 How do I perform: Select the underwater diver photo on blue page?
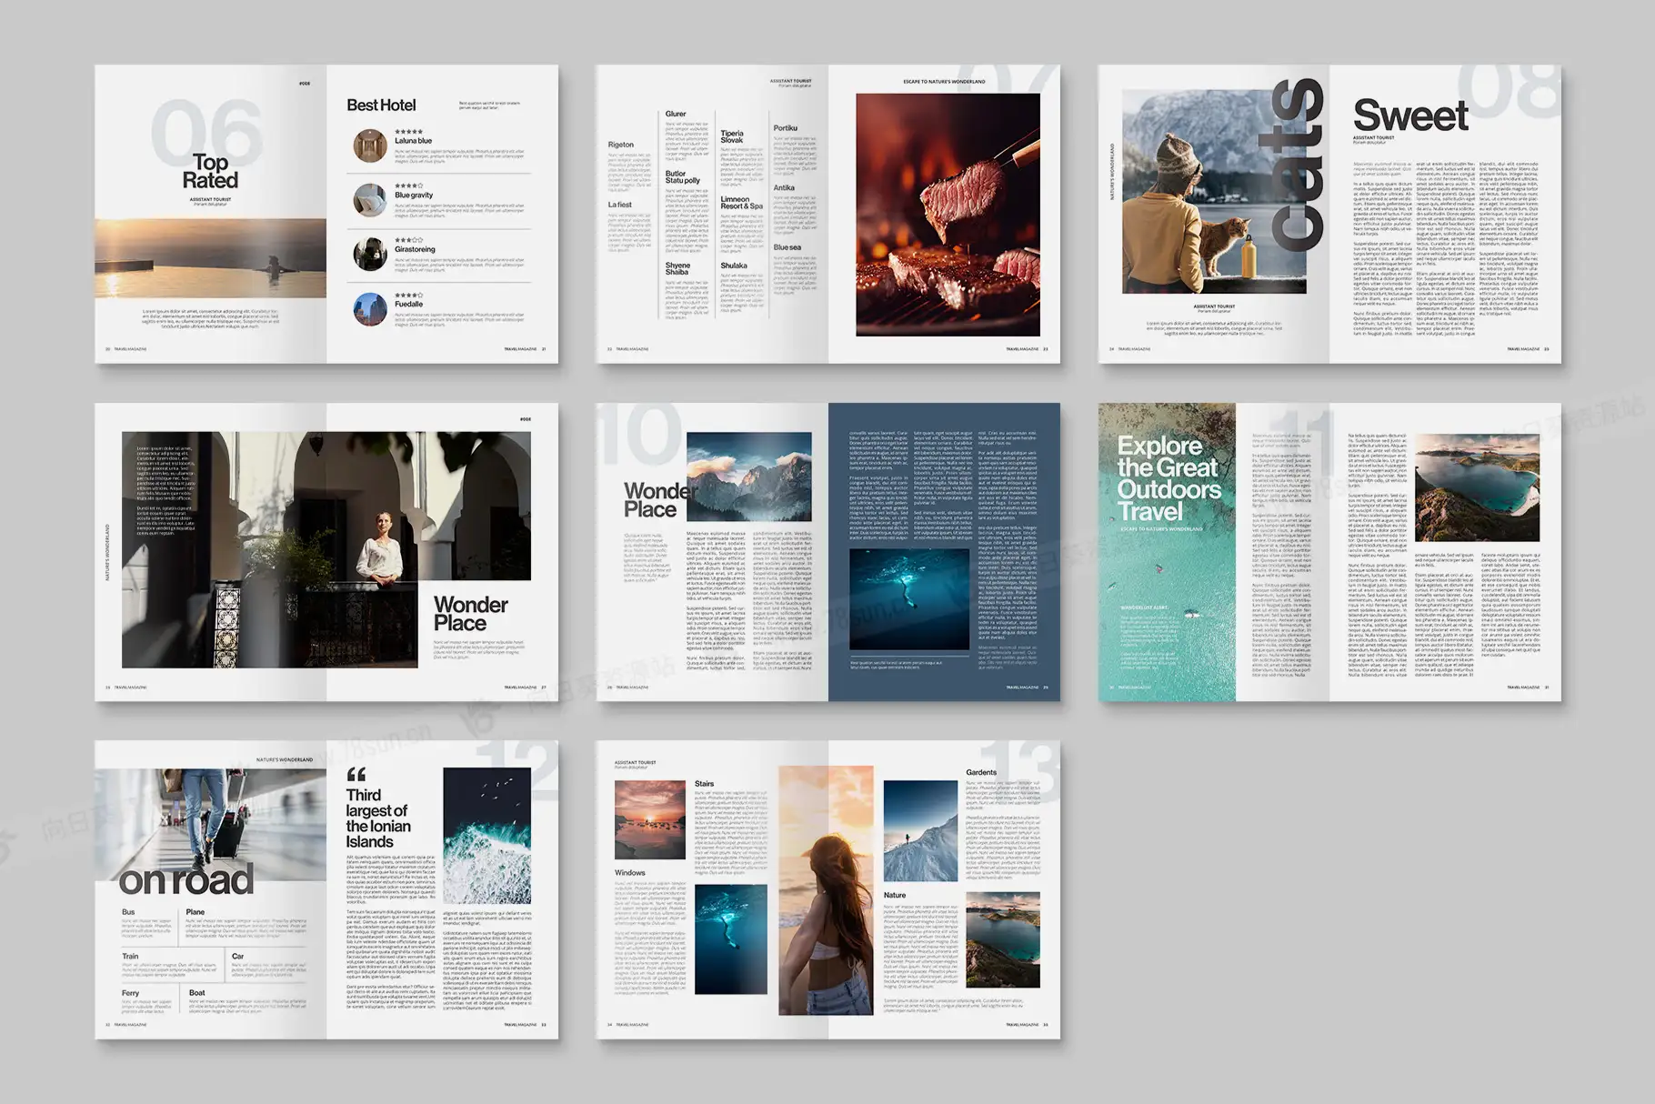click(909, 598)
